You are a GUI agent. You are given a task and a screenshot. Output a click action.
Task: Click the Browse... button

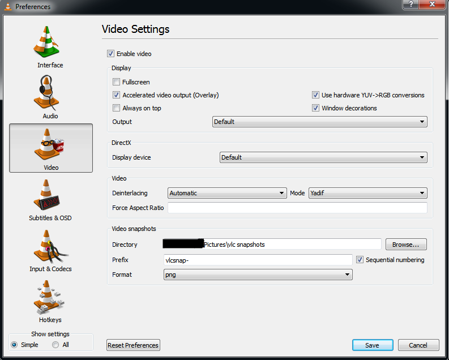(x=406, y=245)
